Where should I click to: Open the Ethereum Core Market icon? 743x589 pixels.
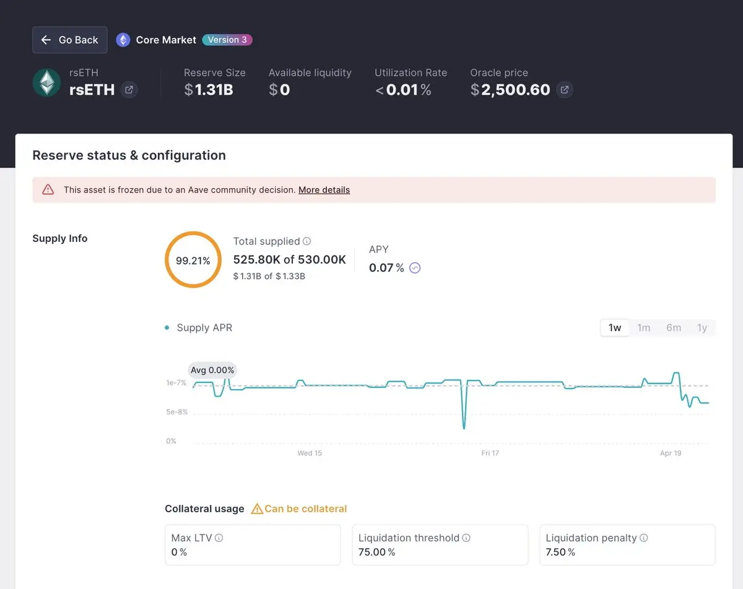pyautogui.click(x=123, y=40)
